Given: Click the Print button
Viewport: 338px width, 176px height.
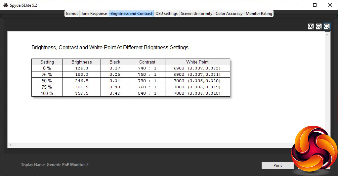Looking at the screenshot, I should click(278, 165).
